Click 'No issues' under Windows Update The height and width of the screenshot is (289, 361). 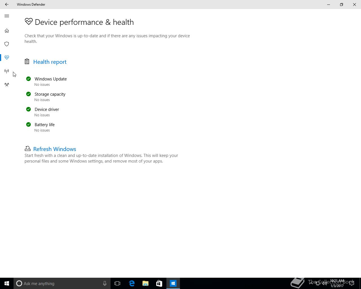(x=42, y=85)
